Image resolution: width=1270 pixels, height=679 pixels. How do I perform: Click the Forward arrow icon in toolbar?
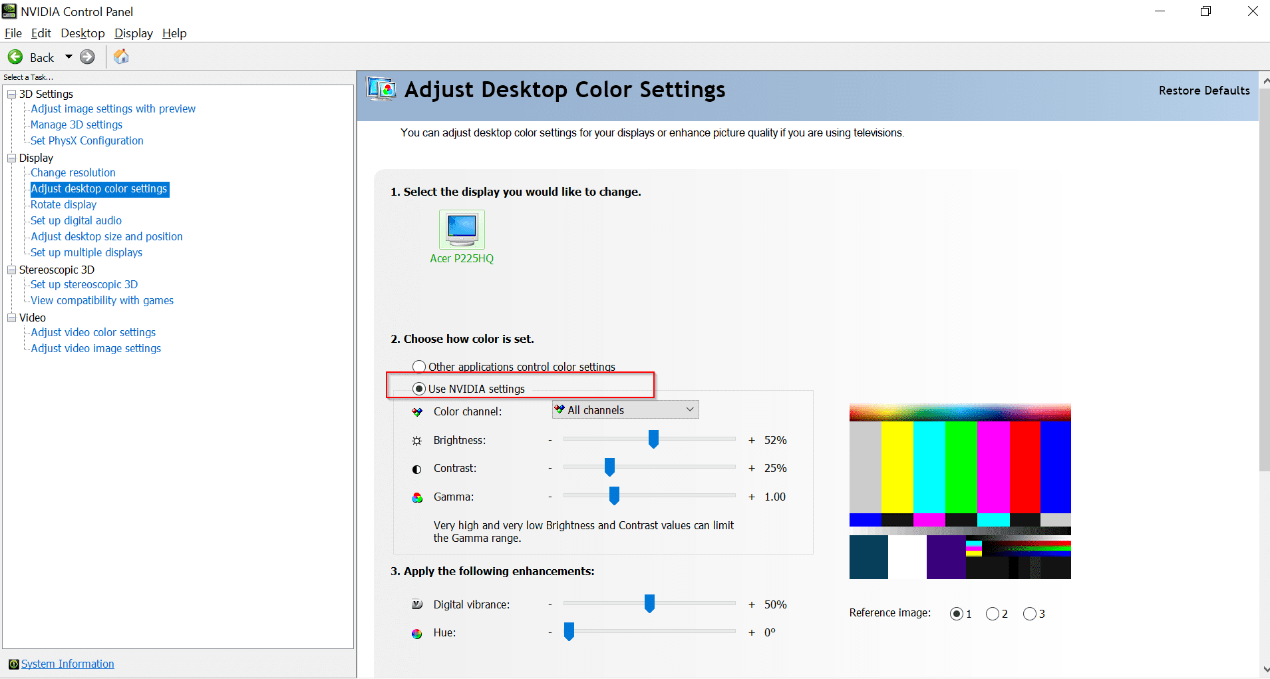pyautogui.click(x=87, y=57)
